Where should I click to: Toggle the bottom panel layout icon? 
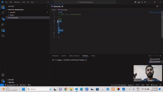click(139, 2)
